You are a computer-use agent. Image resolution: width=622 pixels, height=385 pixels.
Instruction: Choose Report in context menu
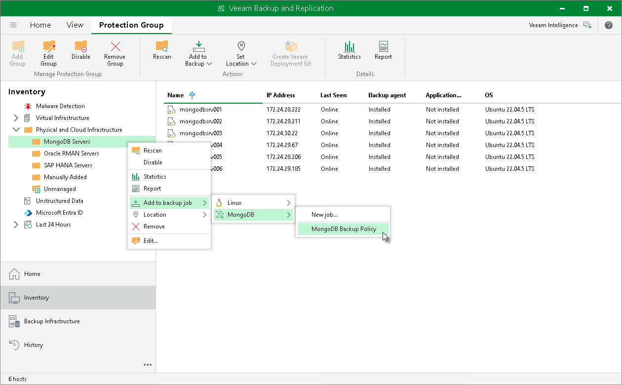point(169,189)
